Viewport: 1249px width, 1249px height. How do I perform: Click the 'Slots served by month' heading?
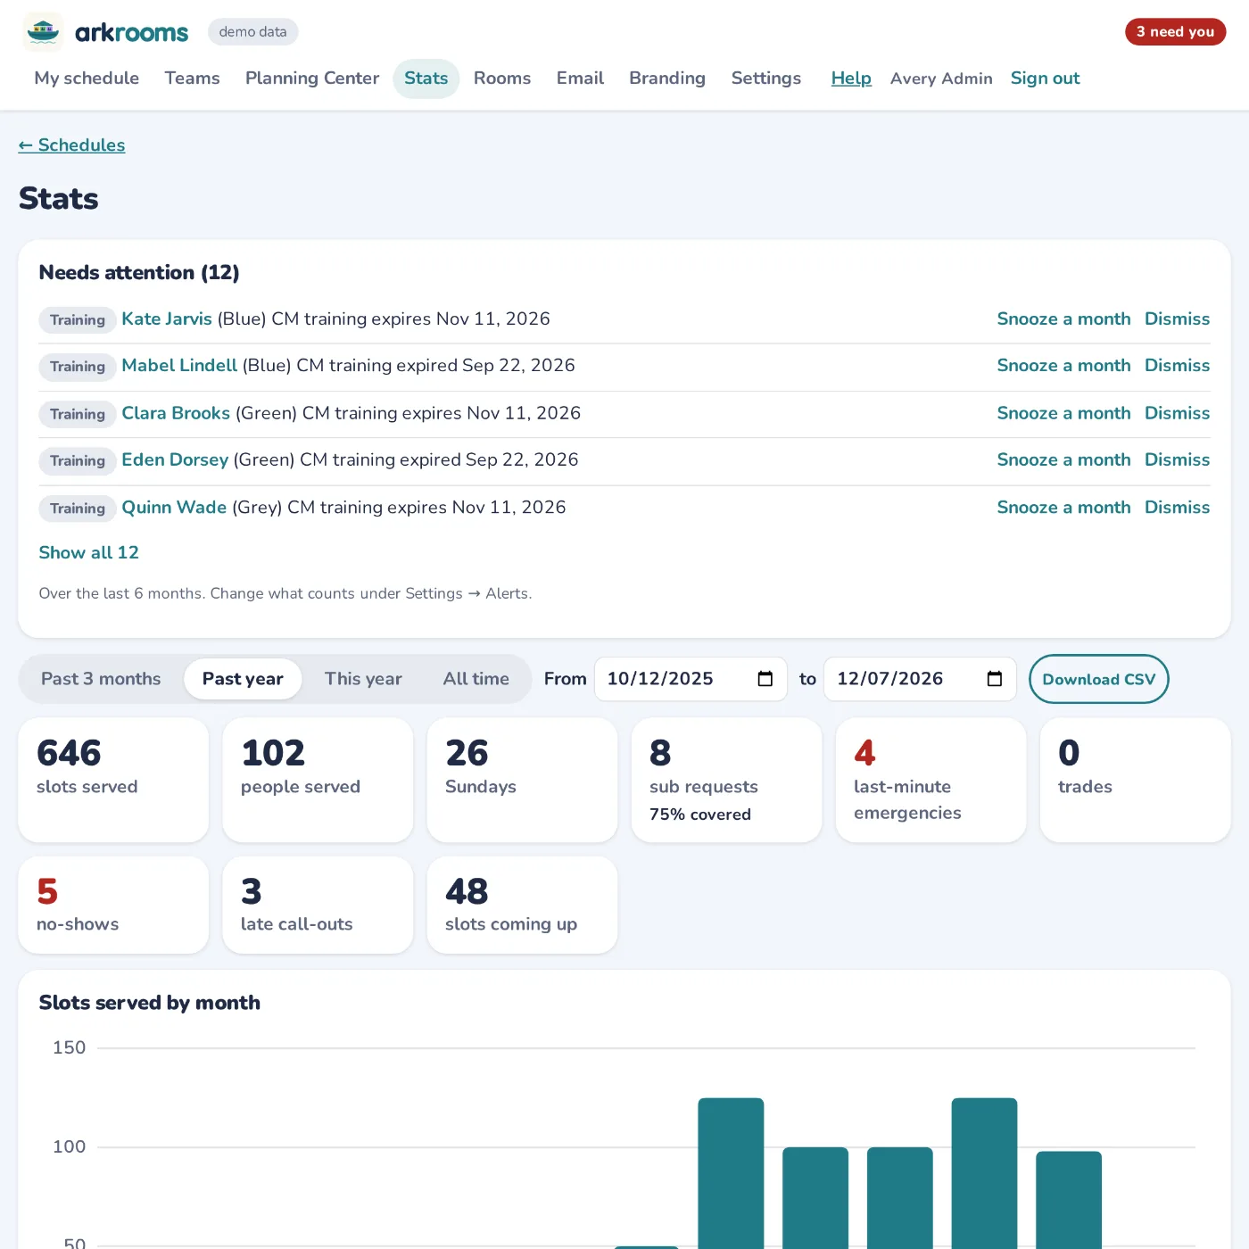[x=150, y=1003]
